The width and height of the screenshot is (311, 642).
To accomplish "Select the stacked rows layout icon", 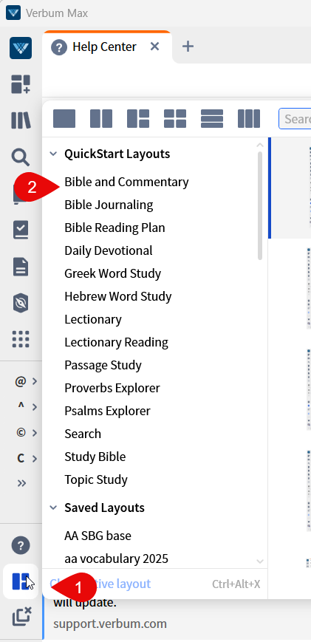I will click(x=212, y=119).
